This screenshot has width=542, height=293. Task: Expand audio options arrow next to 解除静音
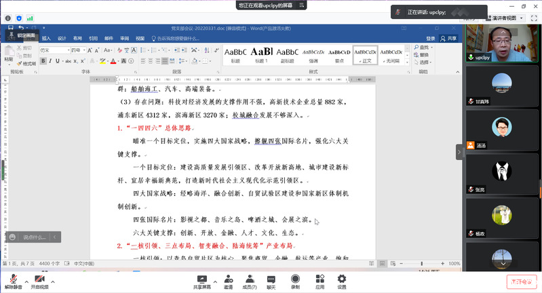(x=26, y=281)
